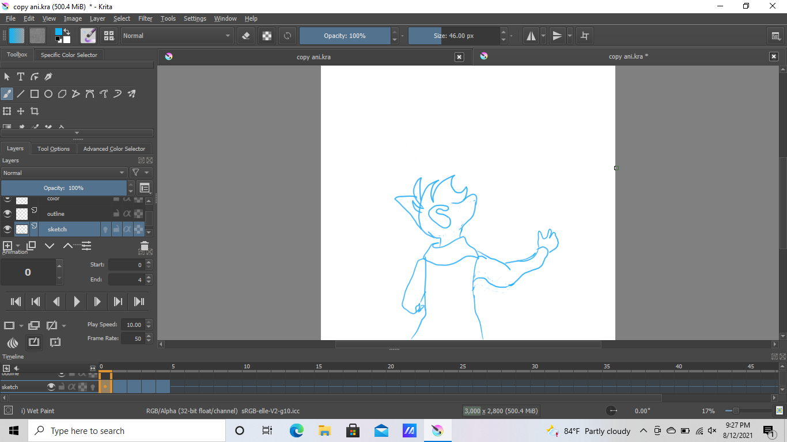Toggle preserve alpha in toolbar
The height and width of the screenshot is (442, 787).
267,36
